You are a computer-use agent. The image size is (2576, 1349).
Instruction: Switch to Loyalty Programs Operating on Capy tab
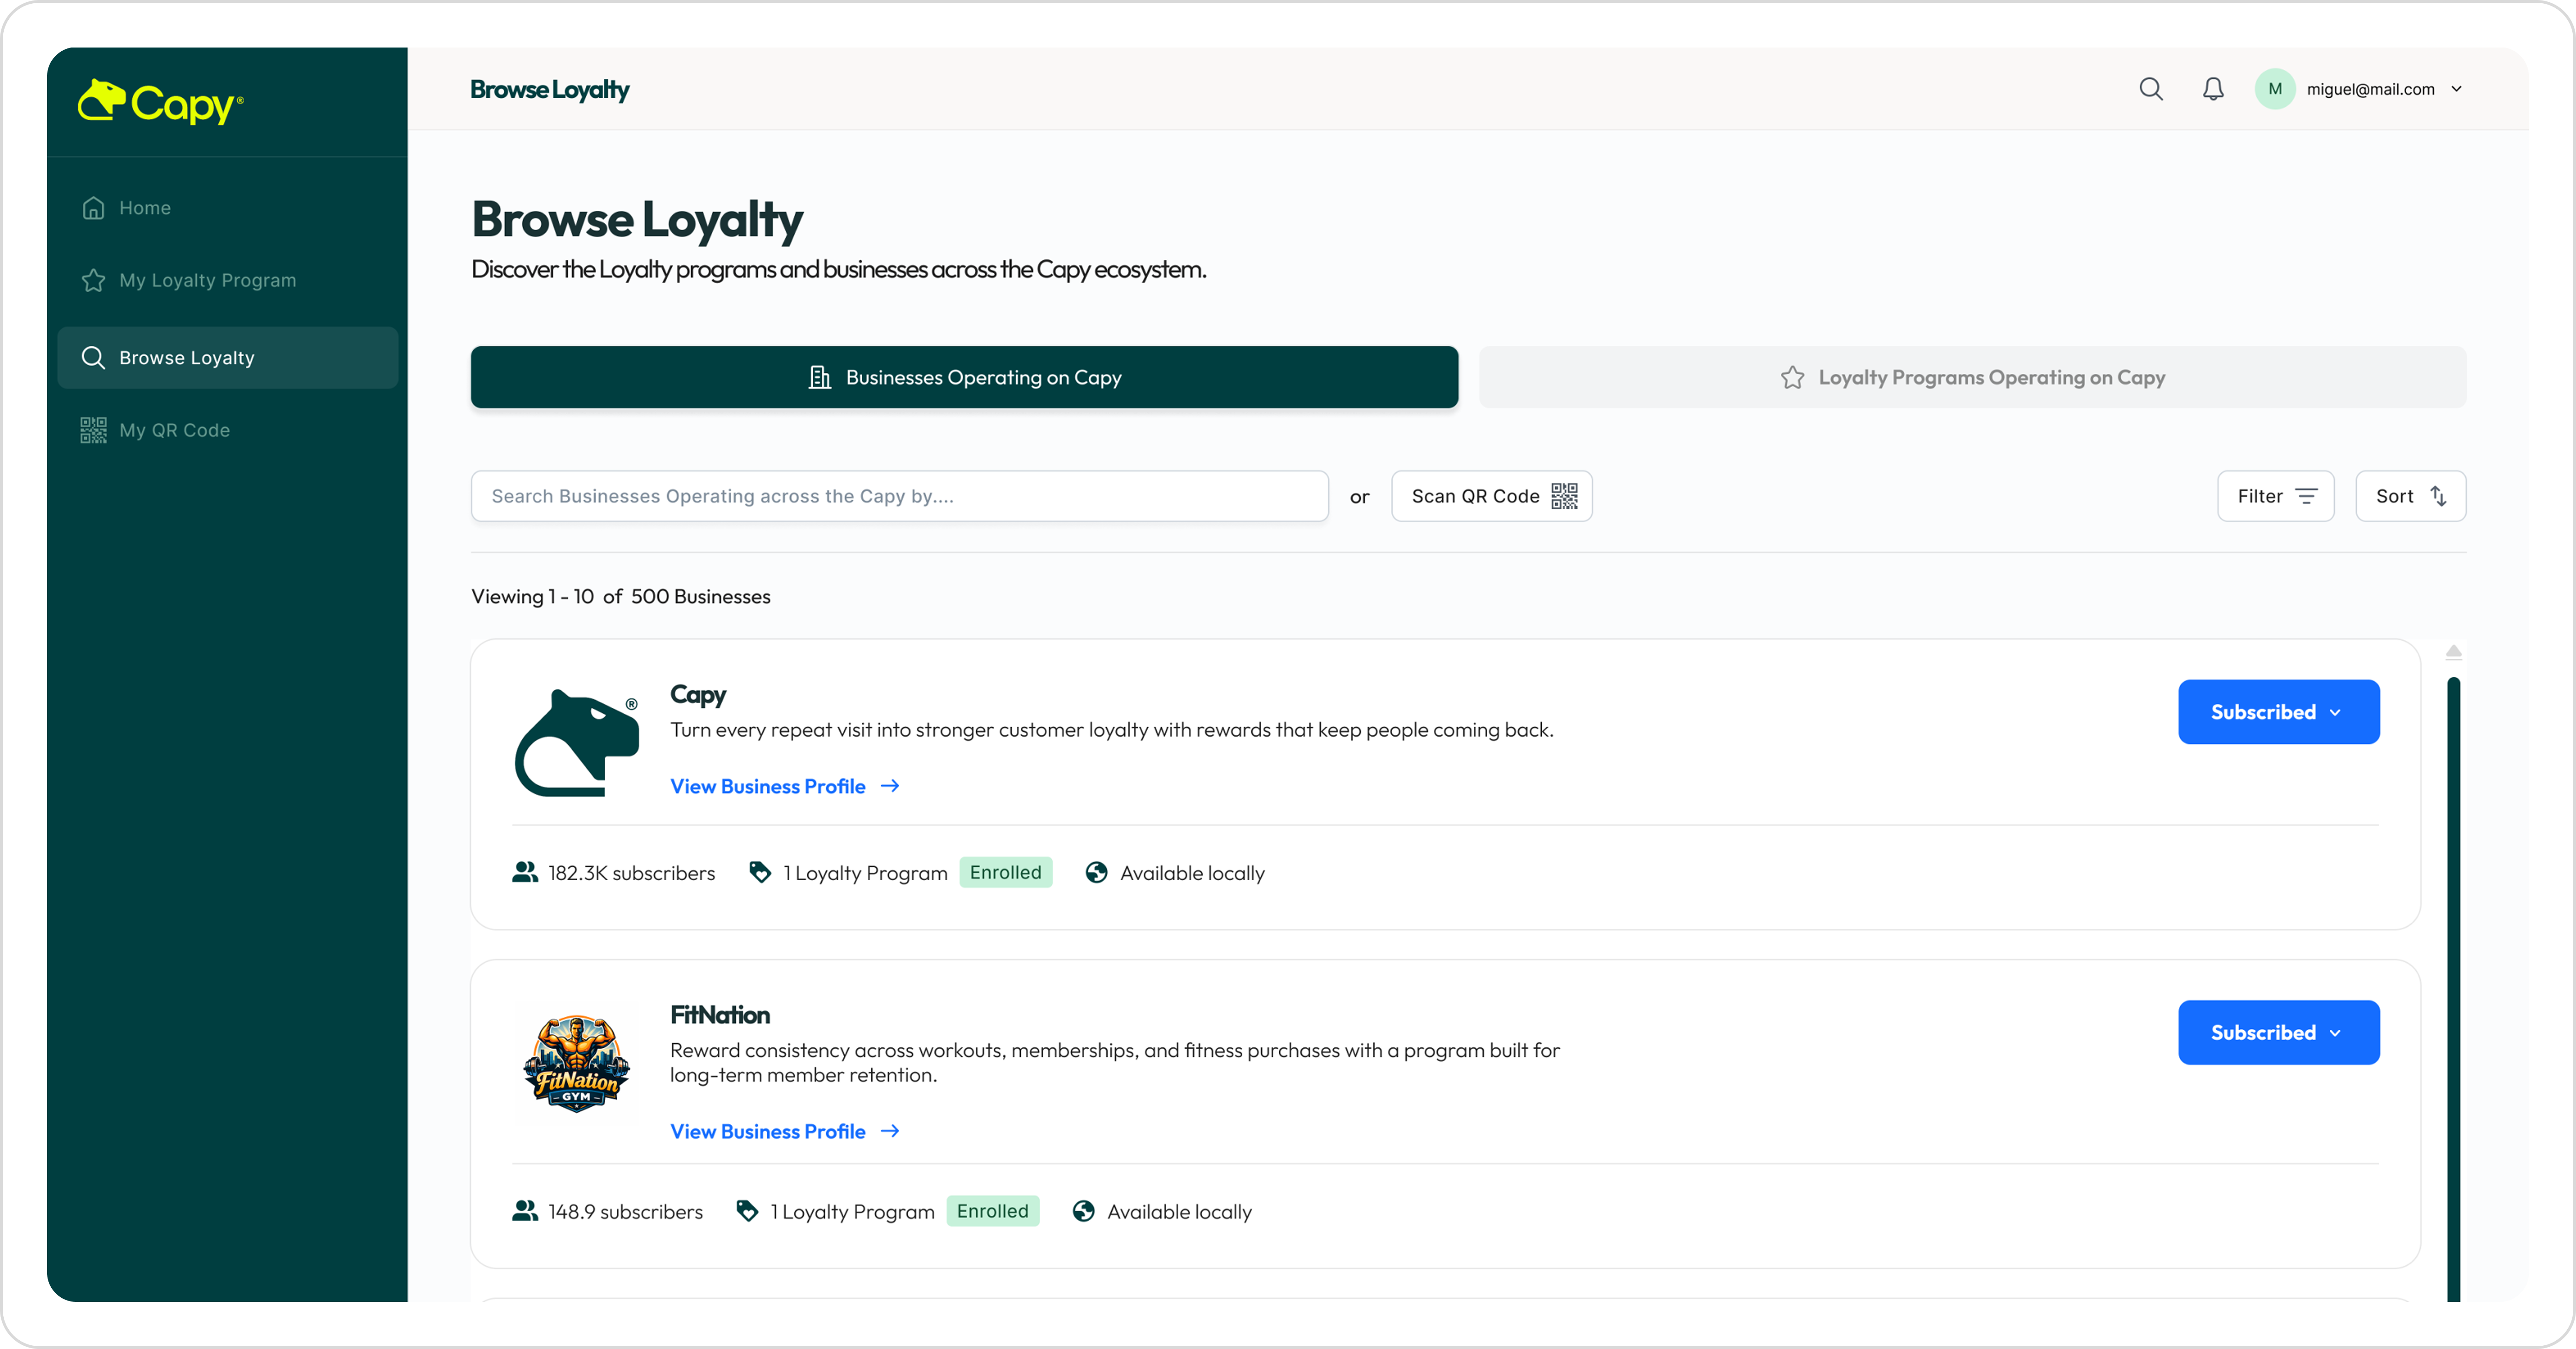1971,377
